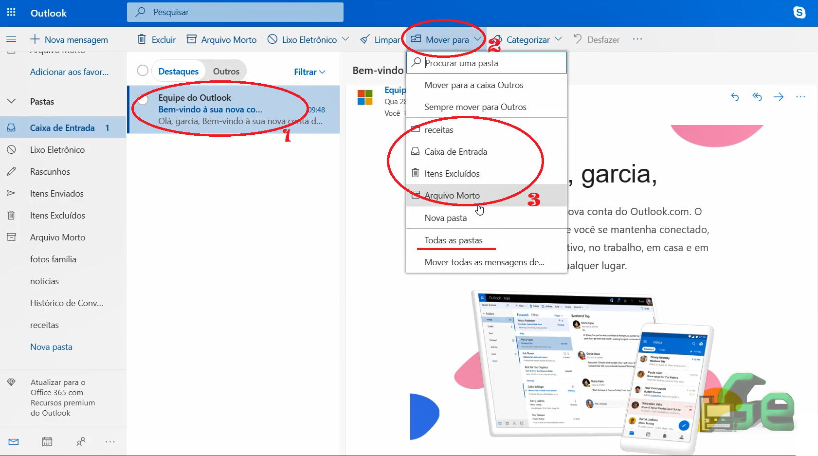Open the People icon at bottom

(81, 441)
